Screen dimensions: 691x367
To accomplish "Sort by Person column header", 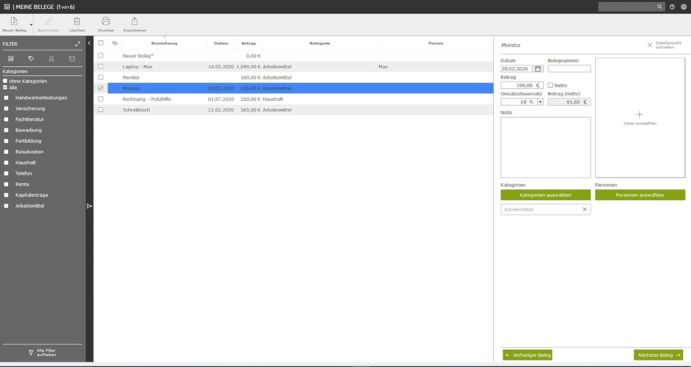I will 435,43.
